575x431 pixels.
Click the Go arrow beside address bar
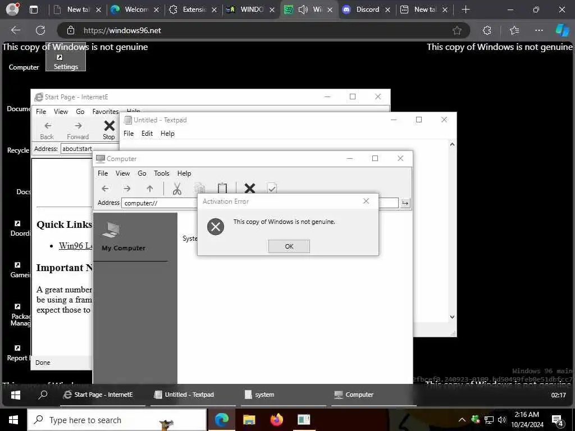click(405, 203)
